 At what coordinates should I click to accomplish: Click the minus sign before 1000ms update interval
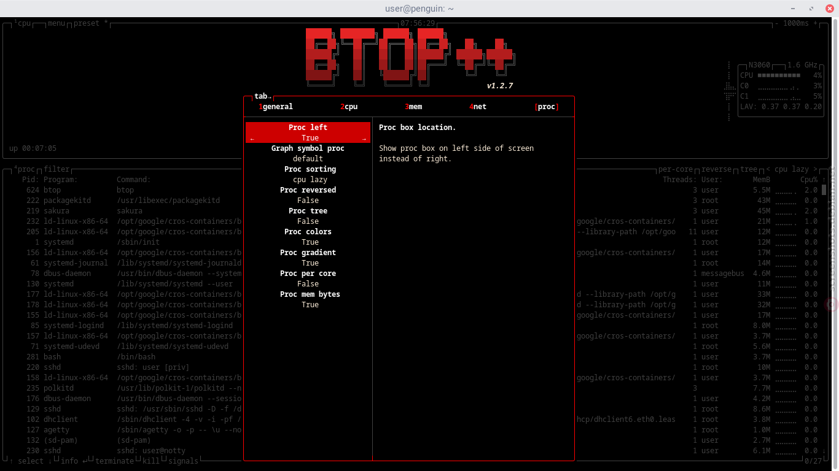coord(777,23)
